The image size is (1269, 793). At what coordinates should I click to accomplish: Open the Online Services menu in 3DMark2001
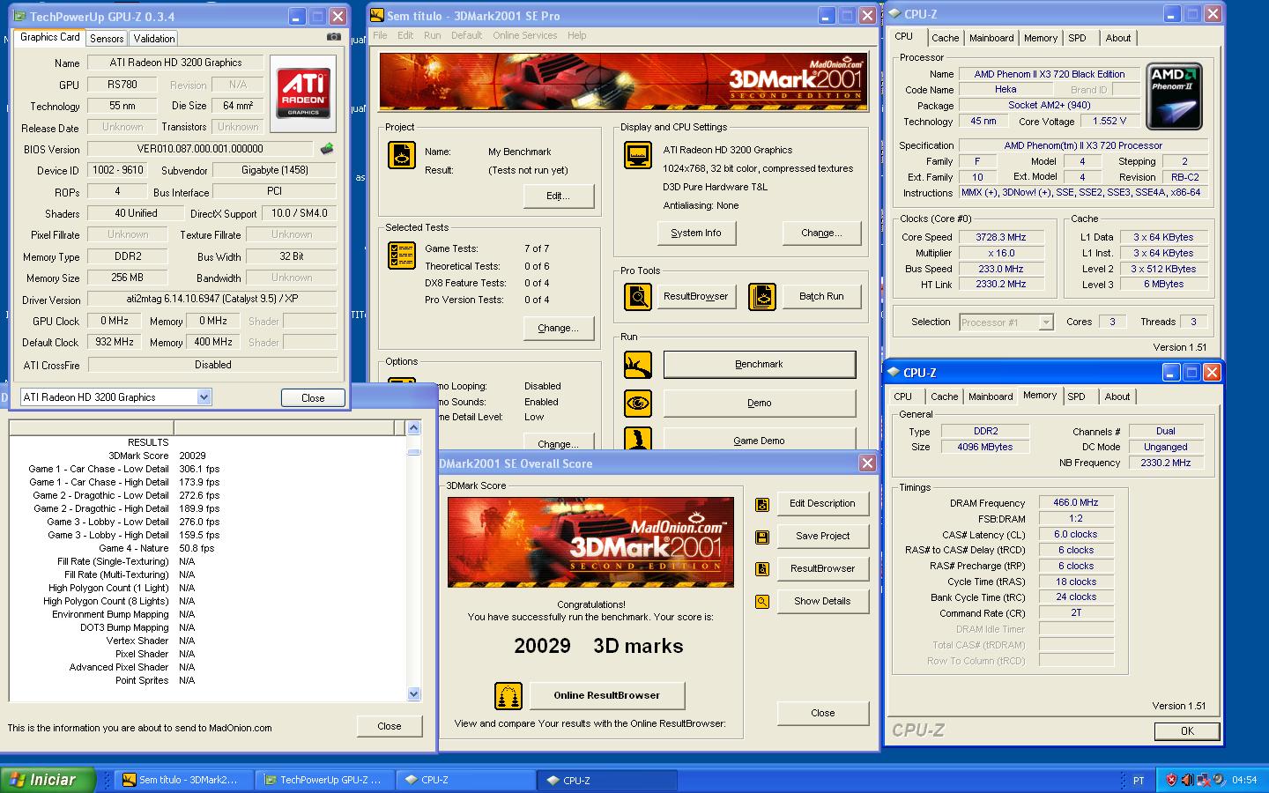pos(524,35)
